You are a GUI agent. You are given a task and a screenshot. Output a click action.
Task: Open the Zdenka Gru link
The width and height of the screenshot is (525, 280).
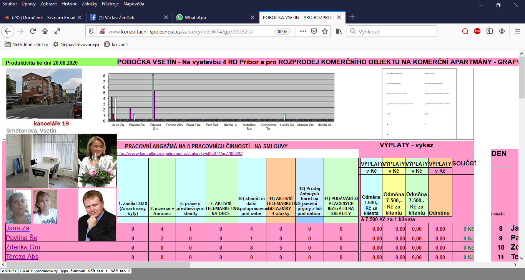pyautogui.click(x=23, y=247)
